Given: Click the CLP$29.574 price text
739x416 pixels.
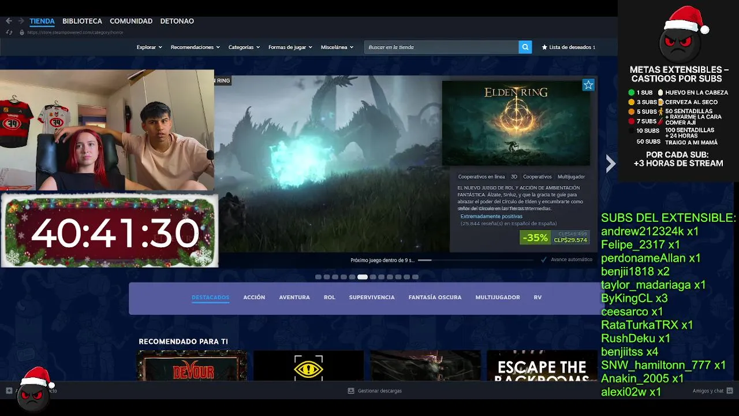Looking at the screenshot, I should coord(570,240).
